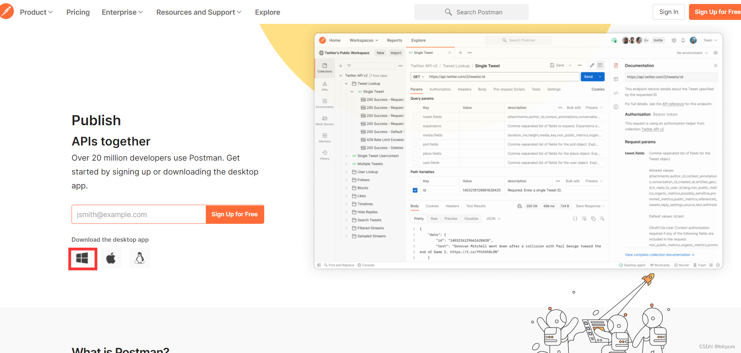The height and width of the screenshot is (353, 741).
Task: Click the search response magnifier icon
Action: click(x=602, y=219)
